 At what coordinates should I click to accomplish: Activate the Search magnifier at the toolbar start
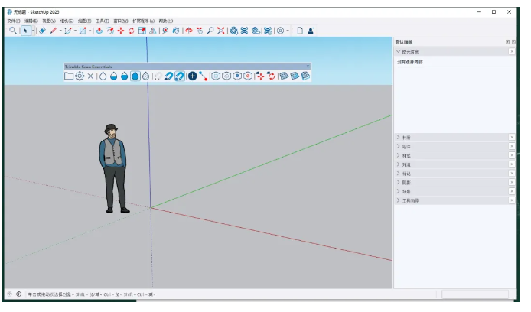(x=13, y=31)
